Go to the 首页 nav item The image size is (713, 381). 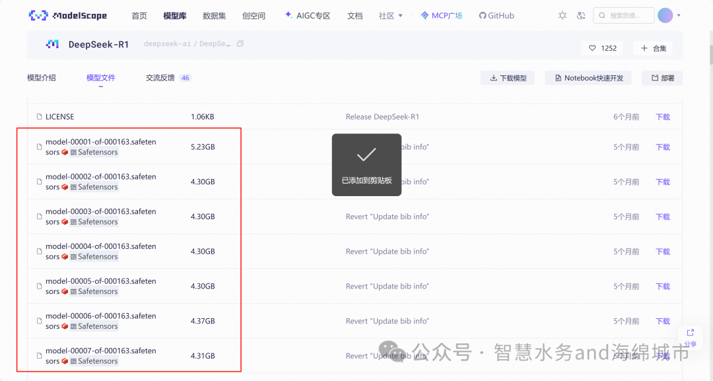(139, 15)
